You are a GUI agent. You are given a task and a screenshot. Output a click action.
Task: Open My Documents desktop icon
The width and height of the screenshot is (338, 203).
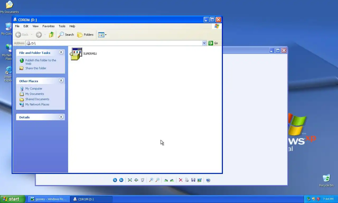point(10,7)
